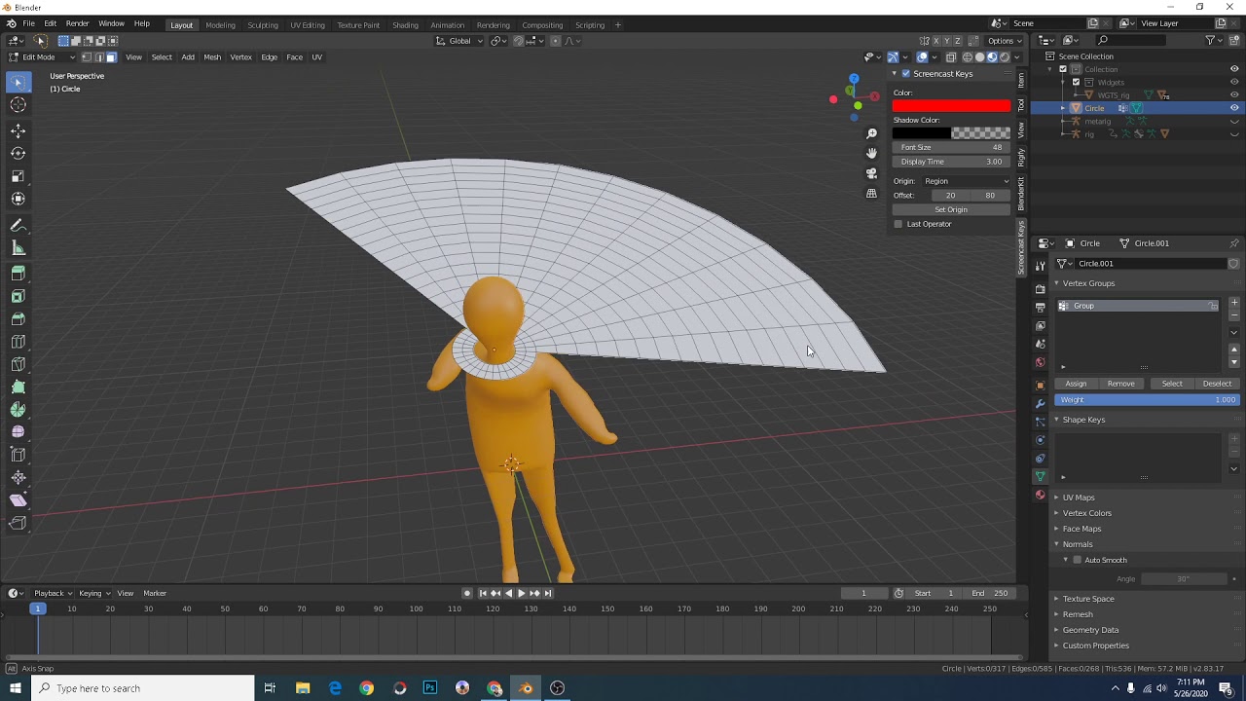Open the Edit Mode dropdown

tap(41, 57)
